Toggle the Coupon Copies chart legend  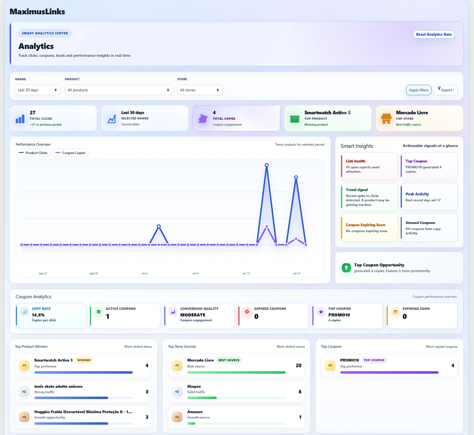pyautogui.click(x=70, y=153)
